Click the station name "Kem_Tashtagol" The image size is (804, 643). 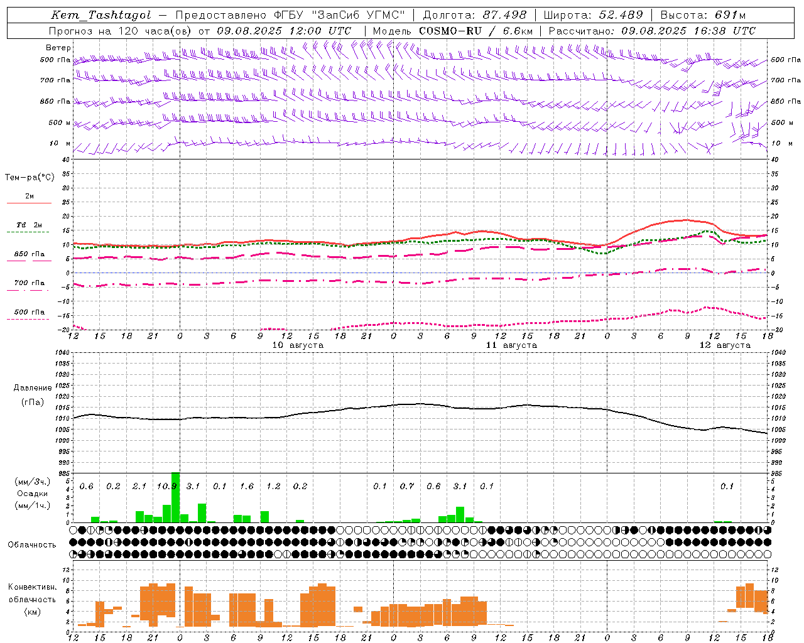[100, 15]
